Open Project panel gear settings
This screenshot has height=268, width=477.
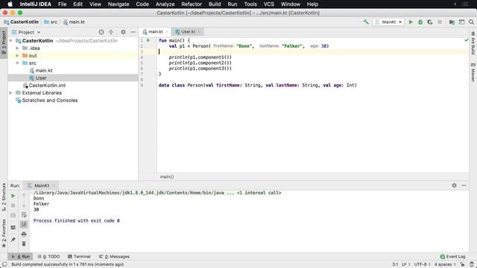pyautogui.click(x=123, y=32)
